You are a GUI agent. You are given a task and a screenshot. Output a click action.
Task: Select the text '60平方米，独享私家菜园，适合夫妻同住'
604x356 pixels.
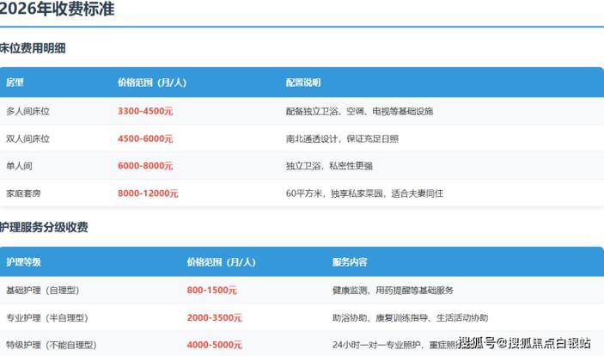pos(364,193)
